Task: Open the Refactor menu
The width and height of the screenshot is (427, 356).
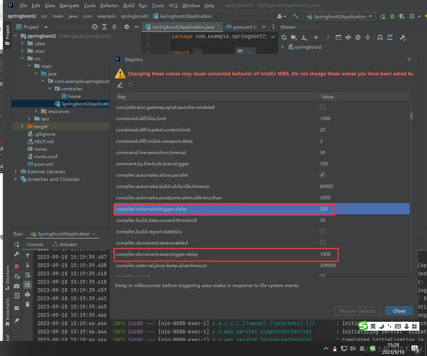Action: (x=109, y=5)
